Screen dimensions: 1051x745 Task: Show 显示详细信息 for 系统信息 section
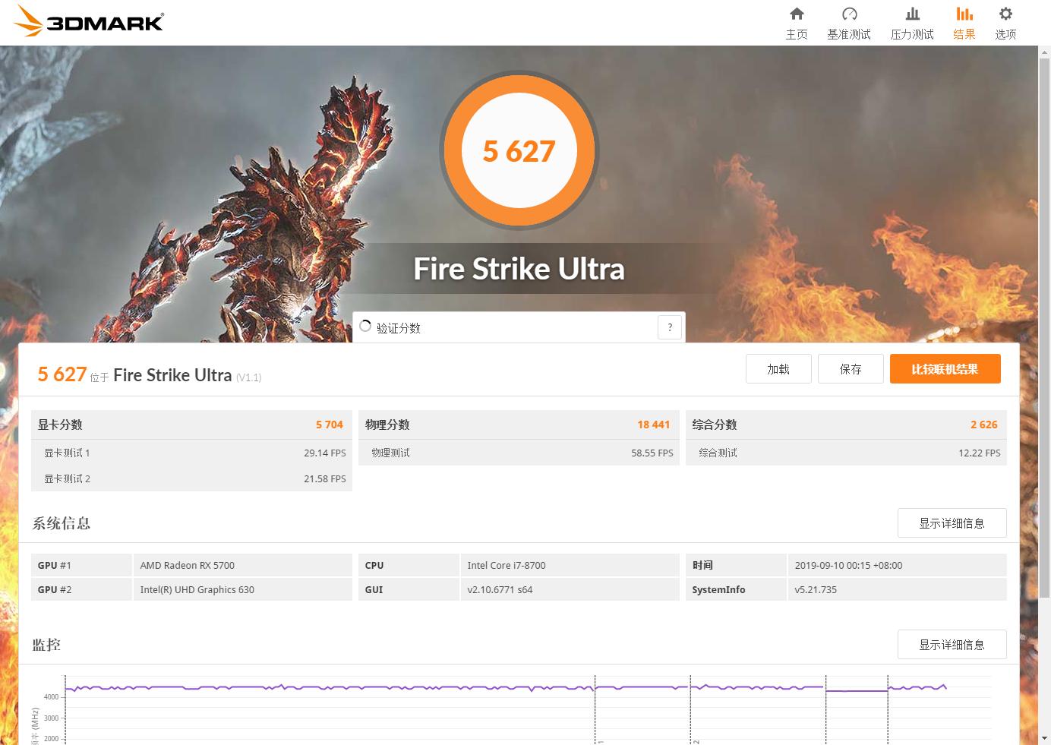(952, 523)
